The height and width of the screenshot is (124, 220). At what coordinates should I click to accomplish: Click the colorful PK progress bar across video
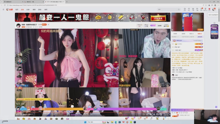coord(91,109)
